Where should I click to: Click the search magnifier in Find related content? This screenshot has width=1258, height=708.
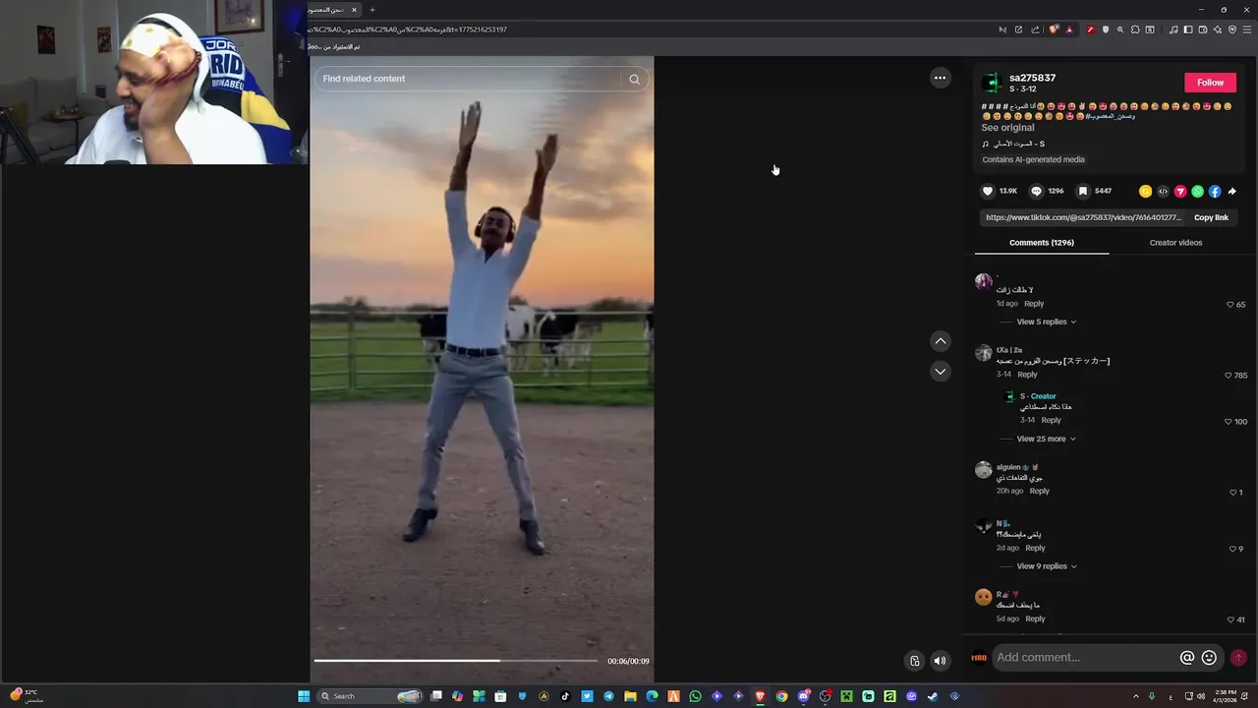coord(634,79)
